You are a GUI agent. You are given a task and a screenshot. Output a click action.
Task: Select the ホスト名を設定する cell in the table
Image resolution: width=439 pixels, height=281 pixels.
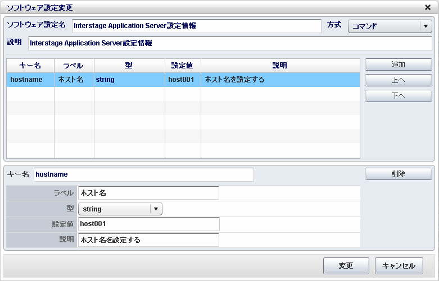(280, 80)
